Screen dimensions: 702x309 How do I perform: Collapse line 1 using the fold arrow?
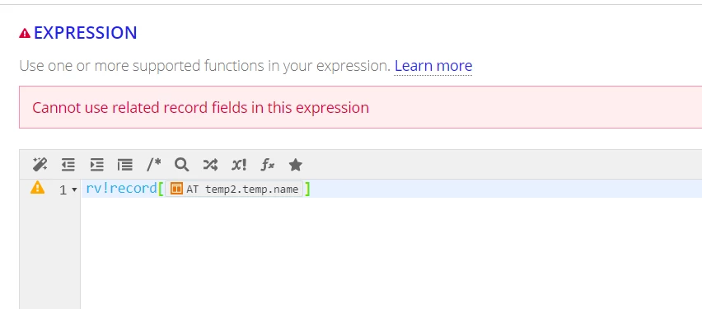pos(74,190)
